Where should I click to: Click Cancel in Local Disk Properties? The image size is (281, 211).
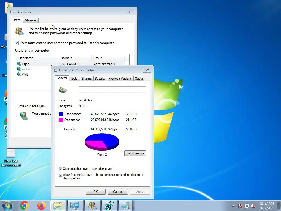coord(118,191)
